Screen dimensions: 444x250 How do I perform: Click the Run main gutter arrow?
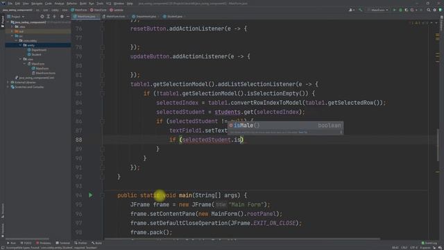pyautogui.click(x=90, y=195)
